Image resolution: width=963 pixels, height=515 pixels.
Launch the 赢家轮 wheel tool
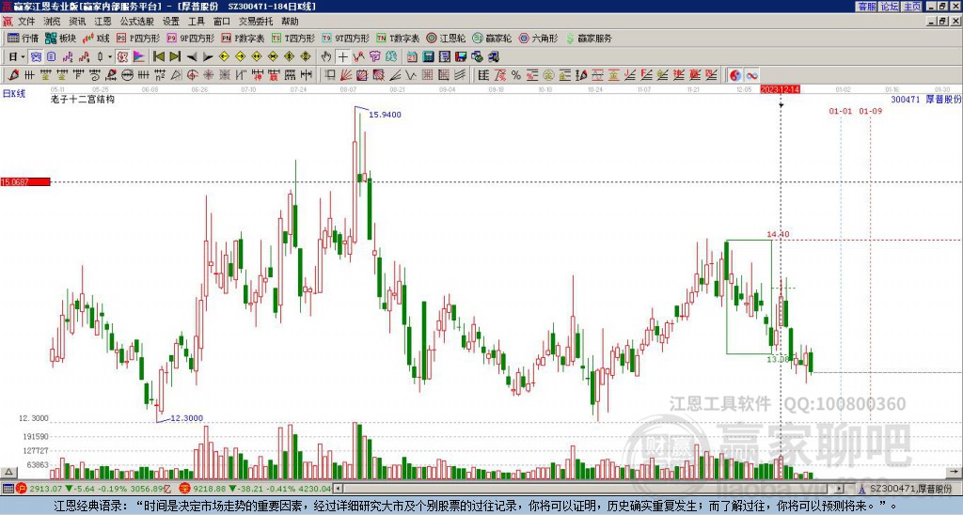pos(492,38)
